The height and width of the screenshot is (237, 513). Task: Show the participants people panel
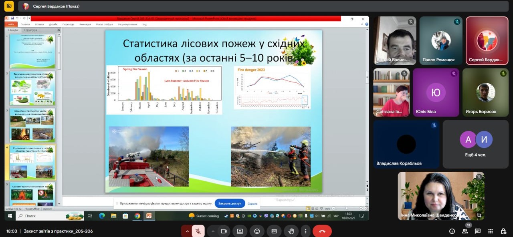tap(465, 231)
